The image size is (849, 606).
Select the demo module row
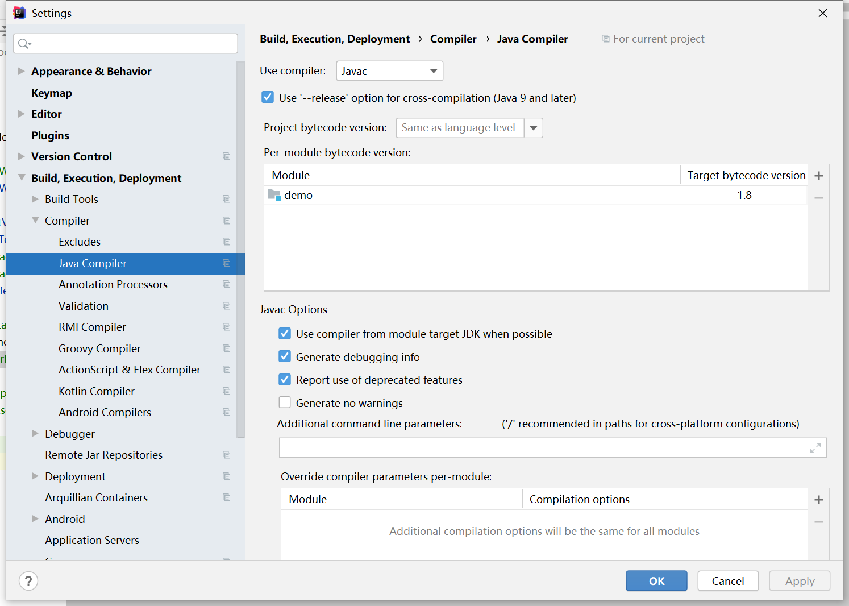(x=535, y=196)
